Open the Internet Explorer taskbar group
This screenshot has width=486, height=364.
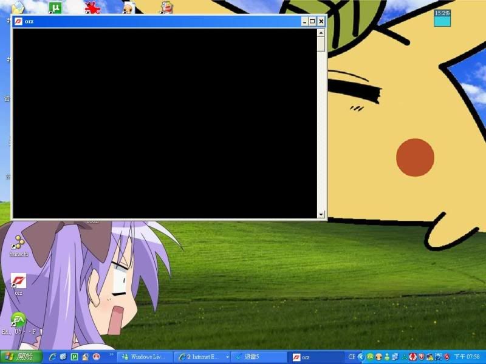click(x=201, y=357)
